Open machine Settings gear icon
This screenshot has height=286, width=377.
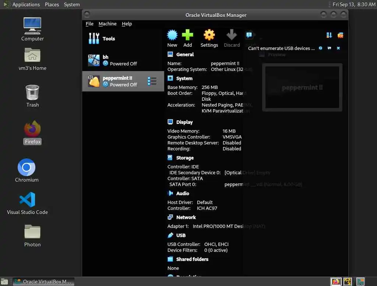(209, 35)
